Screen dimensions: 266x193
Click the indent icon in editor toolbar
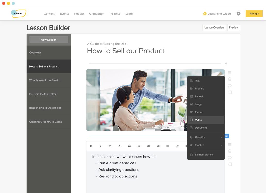158,146
